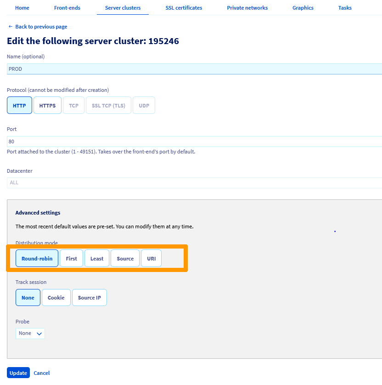Click the Name field containing PROD
Screen dimensions: 382x385
tap(193, 69)
